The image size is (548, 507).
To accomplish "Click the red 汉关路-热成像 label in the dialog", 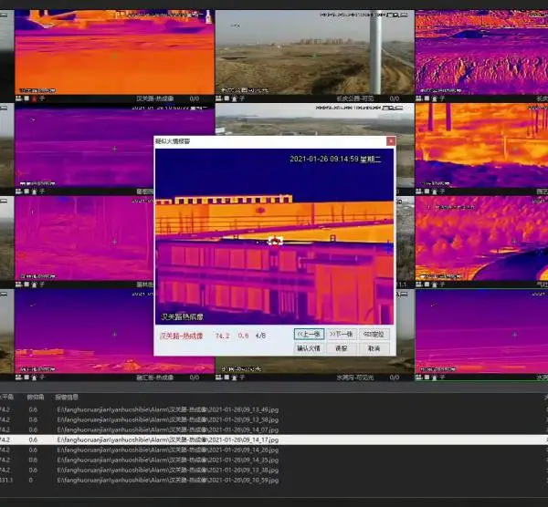I will pos(181,336).
